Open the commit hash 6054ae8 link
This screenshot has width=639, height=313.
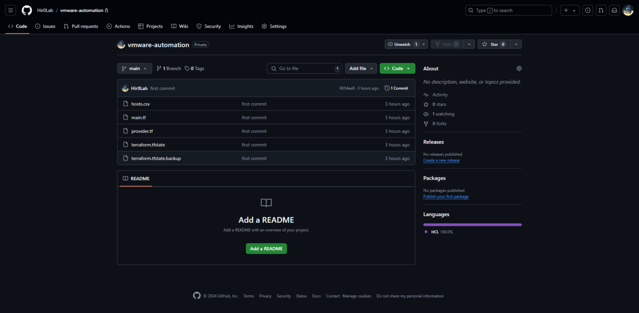pos(347,88)
